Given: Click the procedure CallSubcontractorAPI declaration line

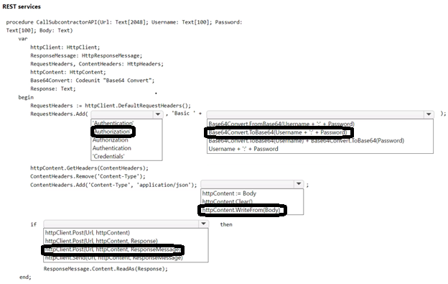Looking at the screenshot, I should tap(124, 22).
